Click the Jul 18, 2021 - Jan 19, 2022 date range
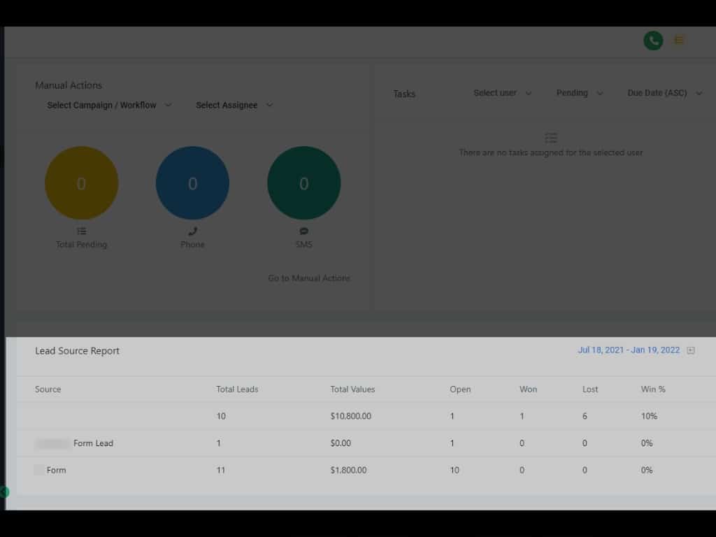Image resolution: width=716 pixels, height=537 pixels. click(x=629, y=350)
